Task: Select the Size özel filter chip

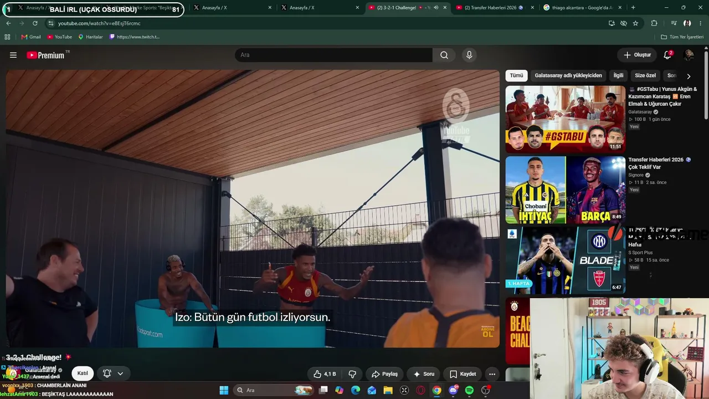Action: coord(645,75)
